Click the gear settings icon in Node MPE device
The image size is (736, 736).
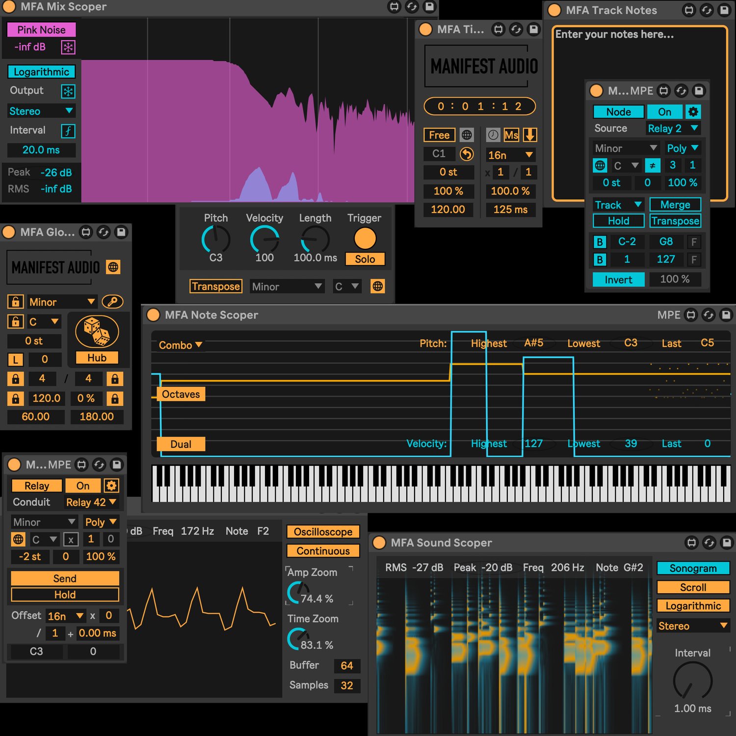(x=693, y=112)
